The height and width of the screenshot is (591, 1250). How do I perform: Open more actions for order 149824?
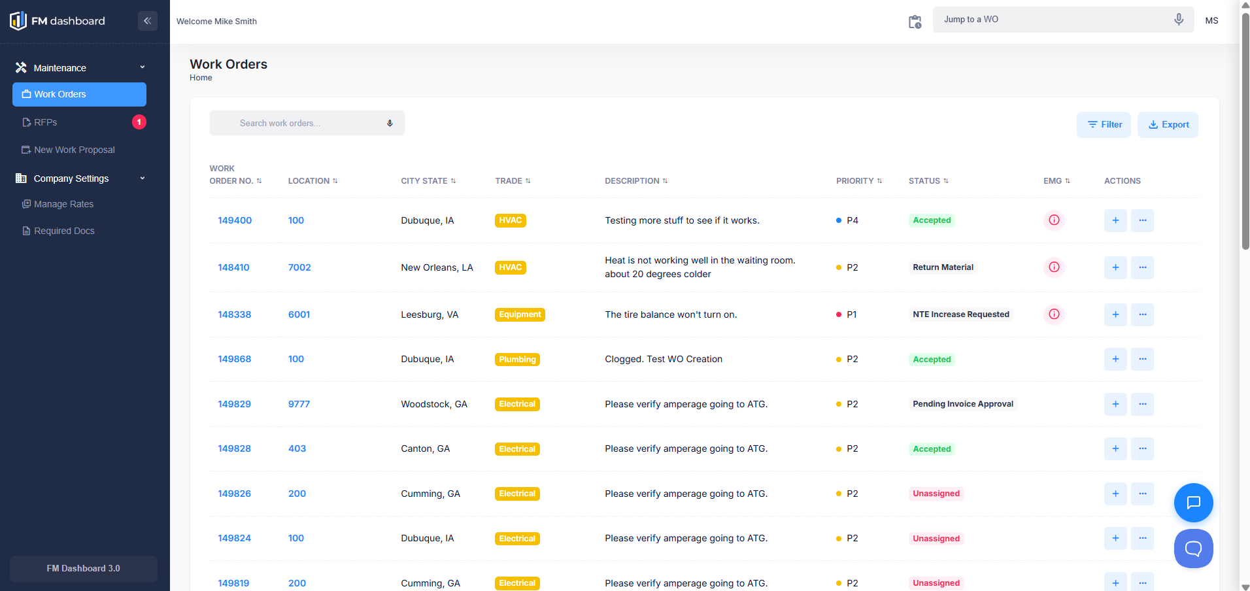point(1143,538)
